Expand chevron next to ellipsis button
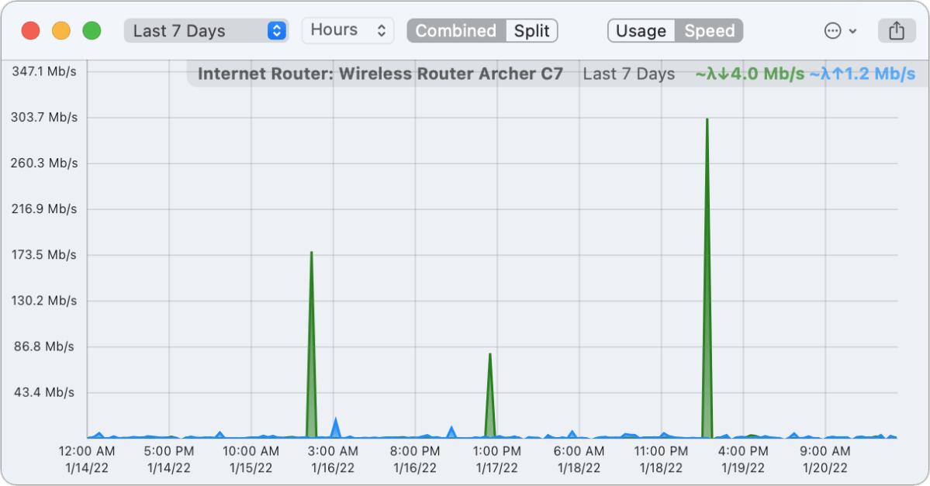Image resolution: width=930 pixels, height=486 pixels. coord(853,31)
